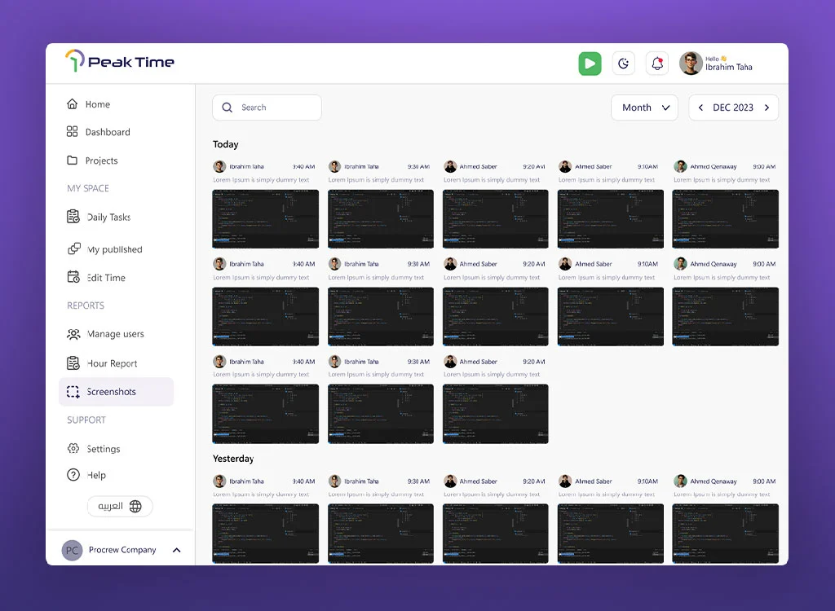Open the Month view dropdown
The height and width of the screenshot is (611, 835).
pyautogui.click(x=644, y=107)
